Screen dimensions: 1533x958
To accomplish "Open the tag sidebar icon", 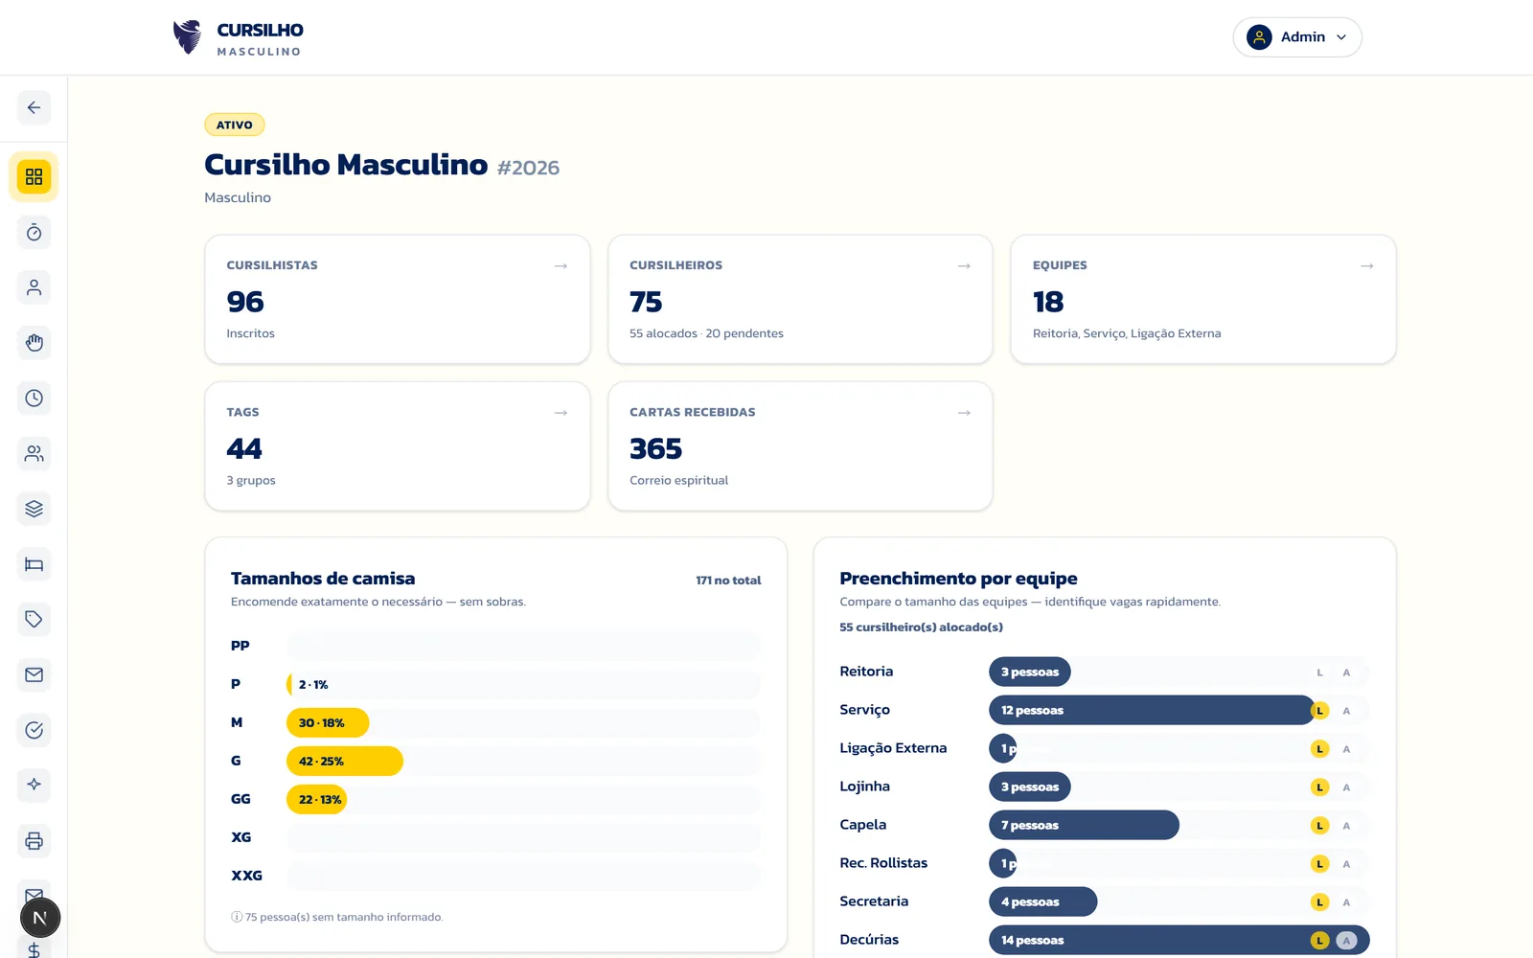I will coord(34,620).
